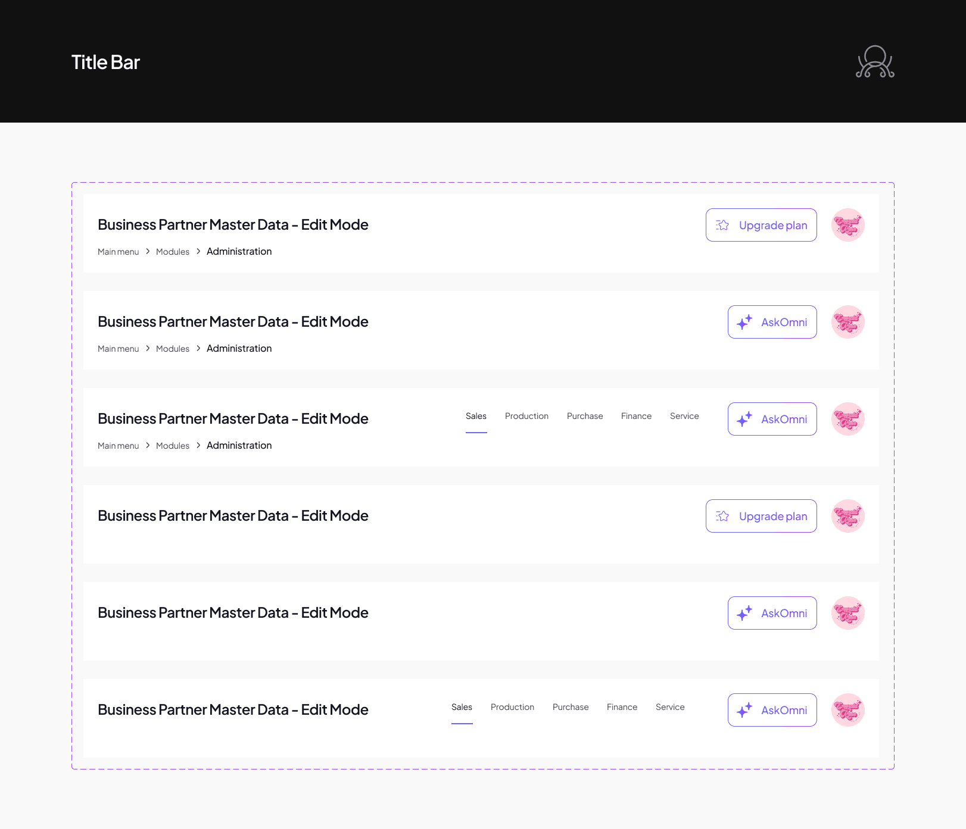The width and height of the screenshot is (966, 829).
Task: Click the chevron after Main menu in the first row
Action: tap(148, 251)
